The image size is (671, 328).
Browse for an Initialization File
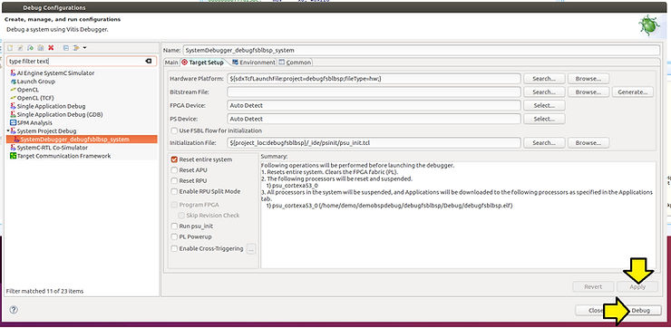588,143
